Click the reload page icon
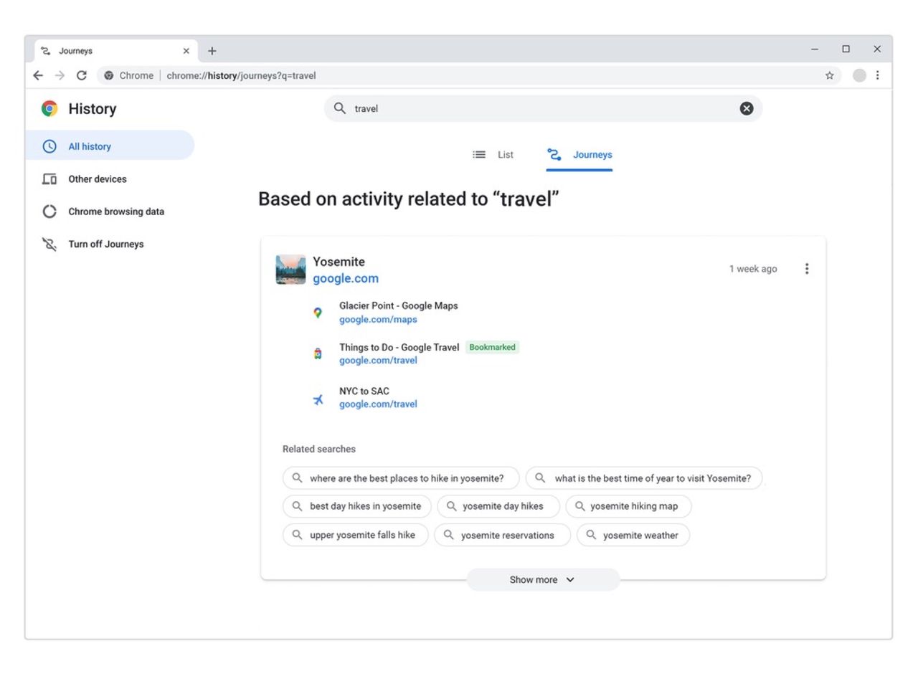918x684 pixels. click(82, 75)
